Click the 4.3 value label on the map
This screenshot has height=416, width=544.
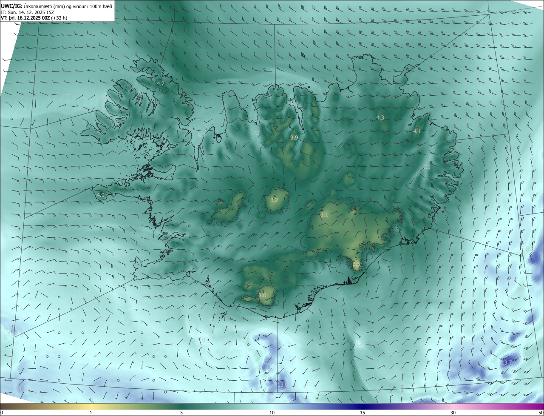point(380,117)
